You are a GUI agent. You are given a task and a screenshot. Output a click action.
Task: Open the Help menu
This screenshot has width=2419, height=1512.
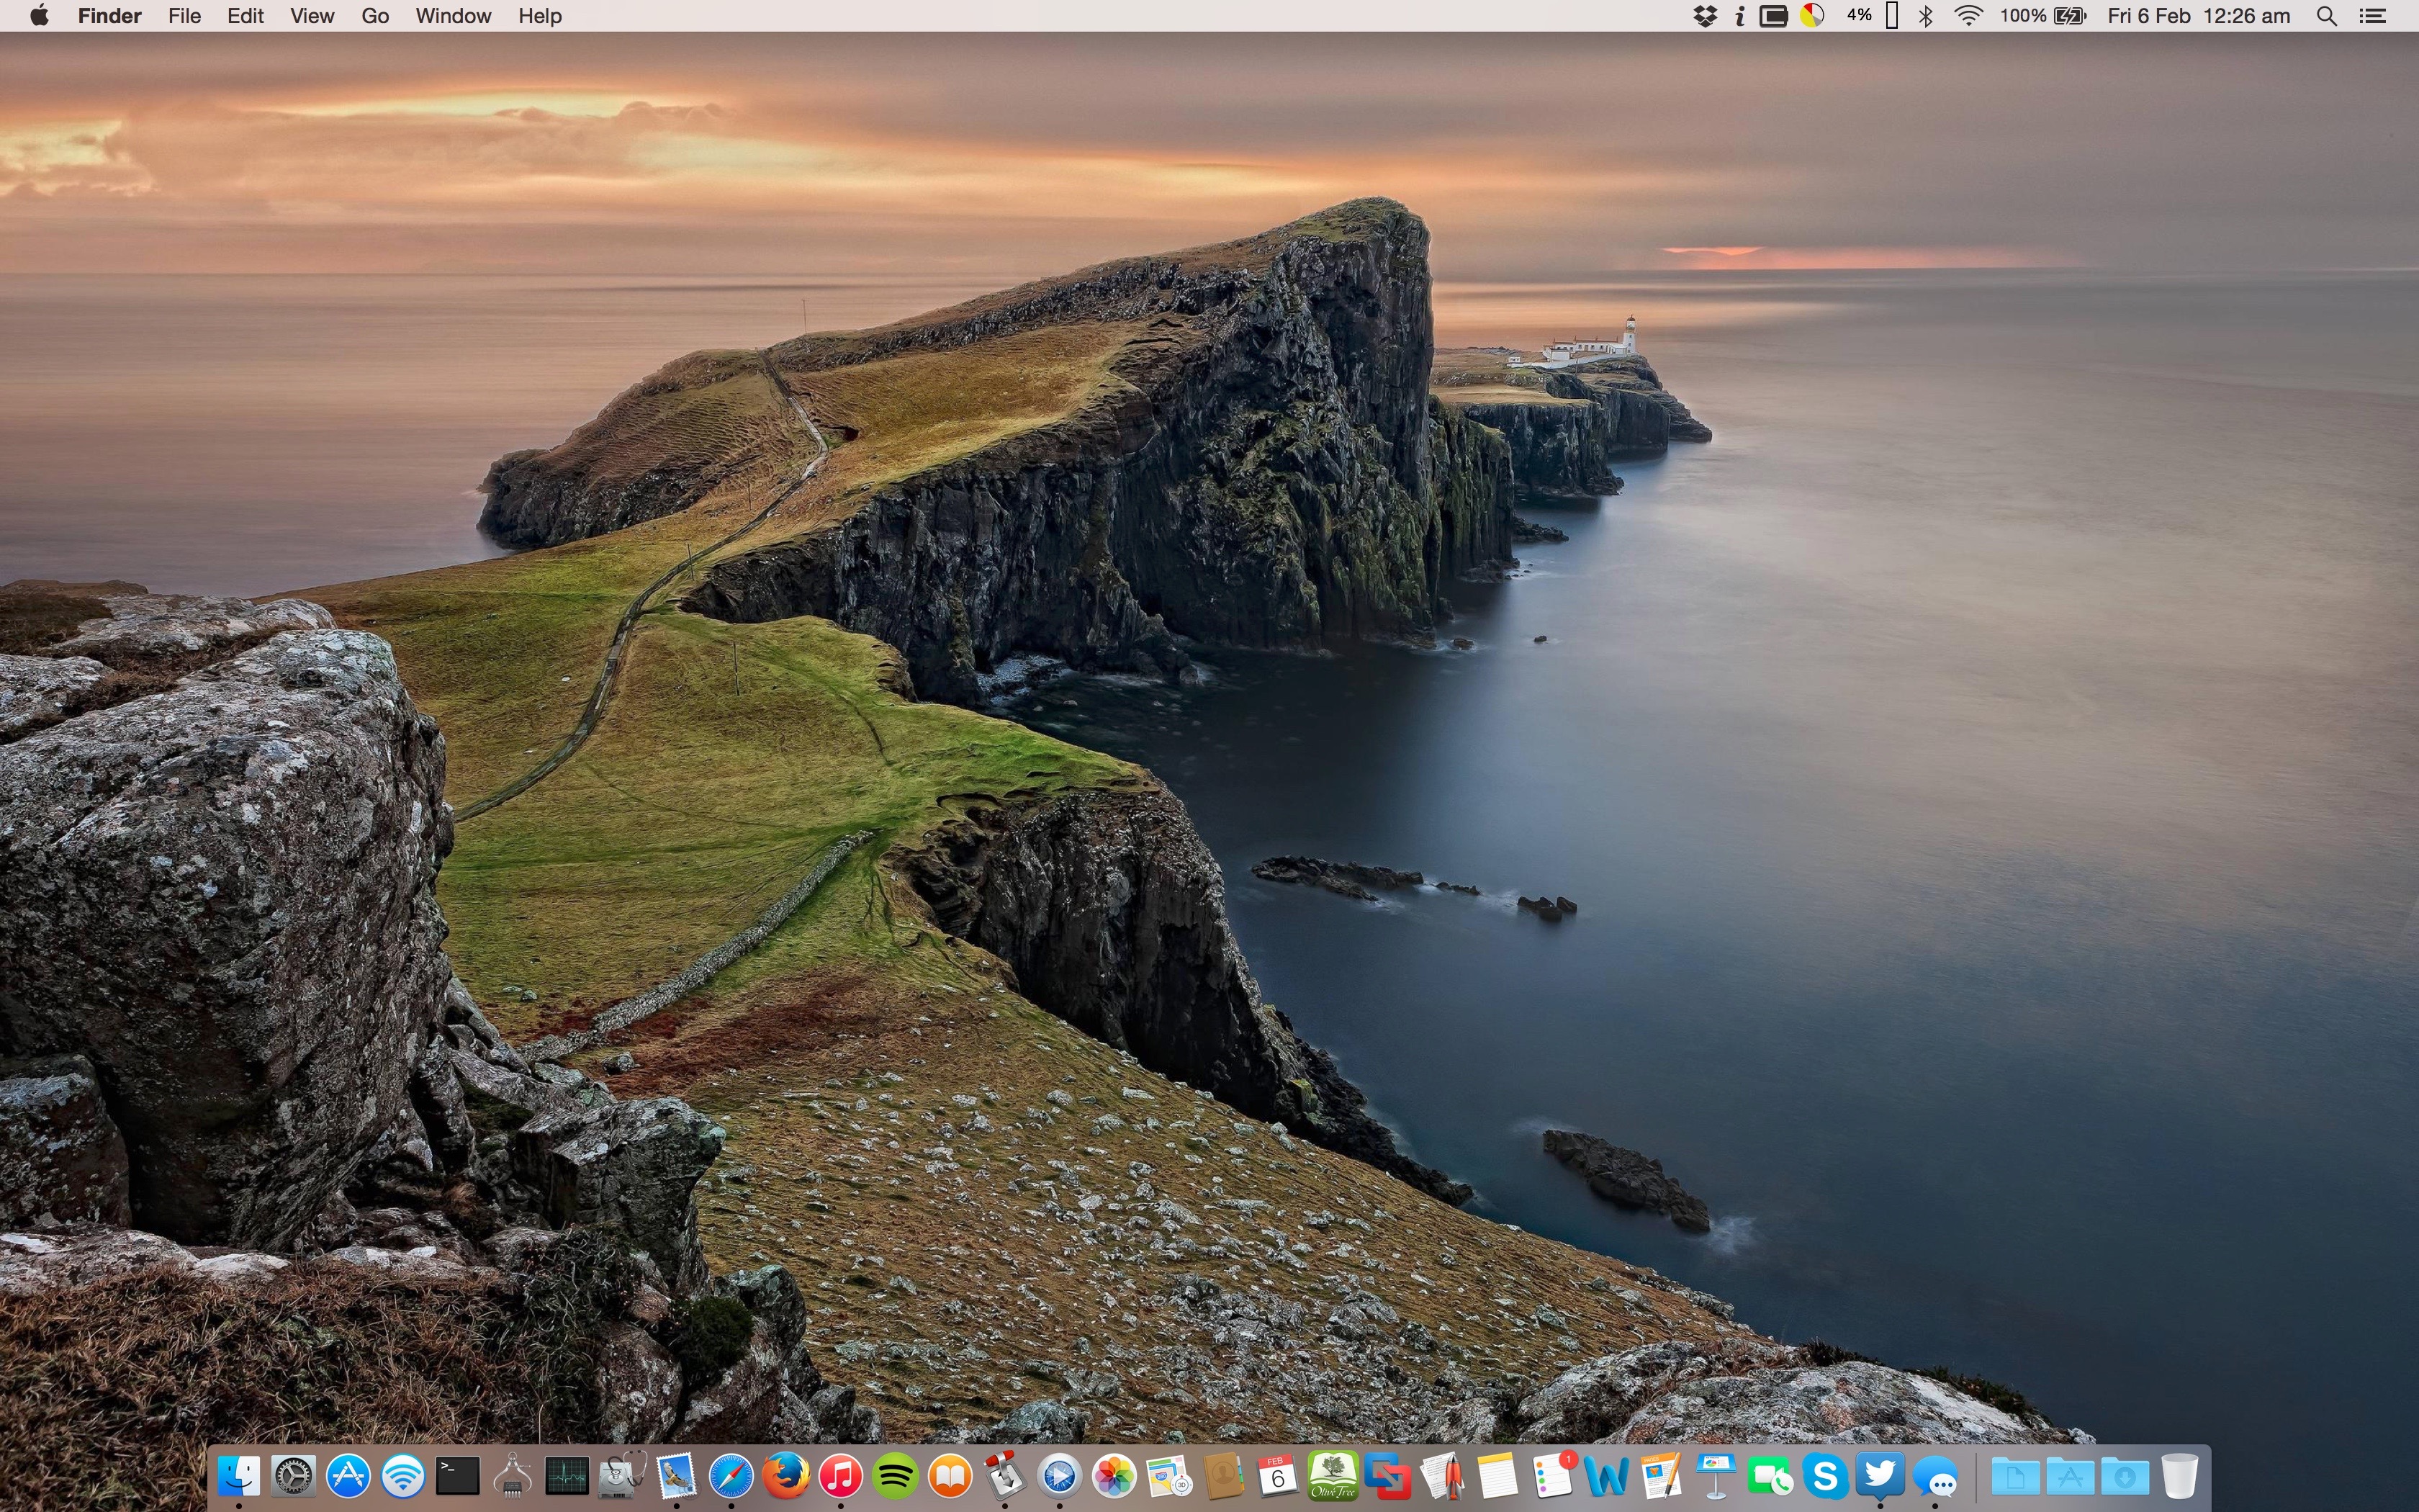coord(540,16)
